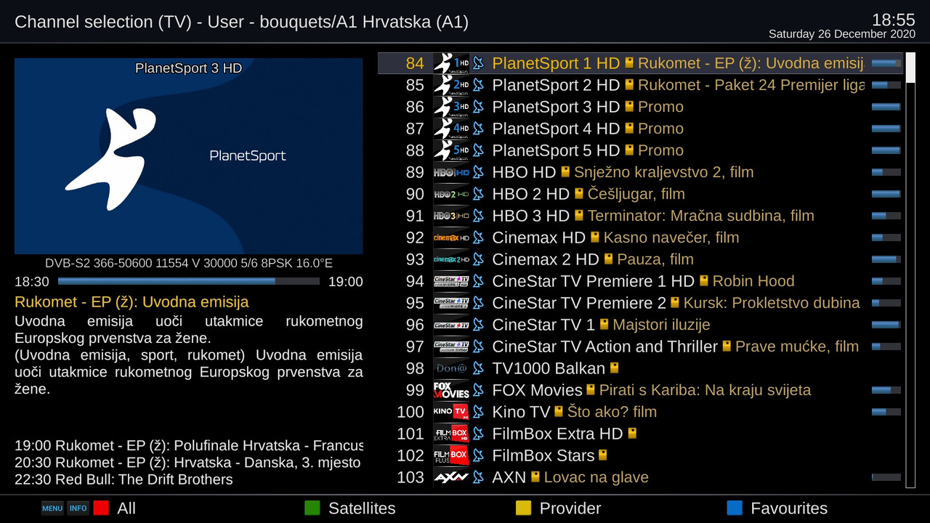The height and width of the screenshot is (523, 930).
Task: Select channel 95 CineStar TV Premiere 2
Action: [640, 303]
